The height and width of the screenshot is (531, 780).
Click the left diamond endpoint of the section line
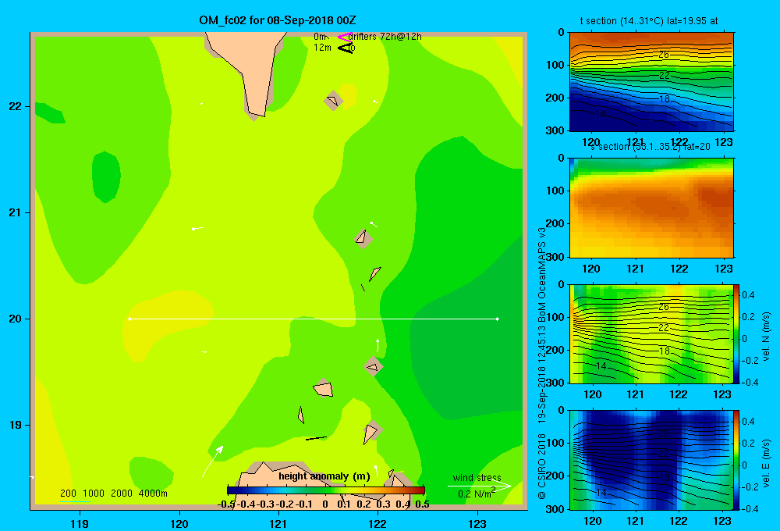(129, 319)
